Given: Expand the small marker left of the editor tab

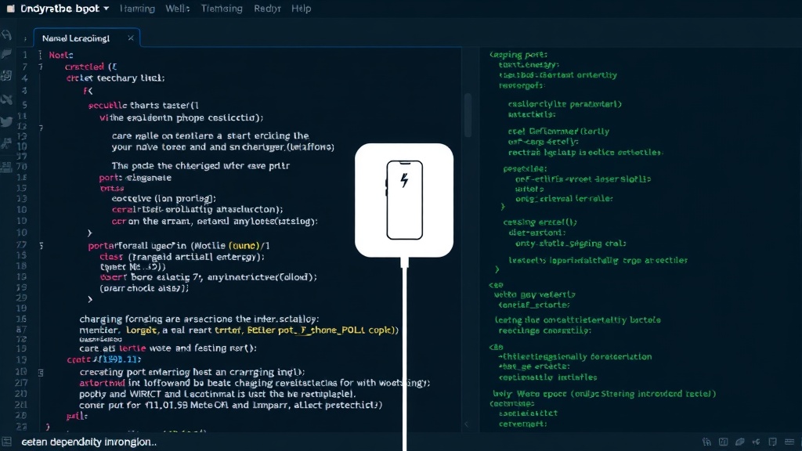Looking at the screenshot, I should pos(25,39).
